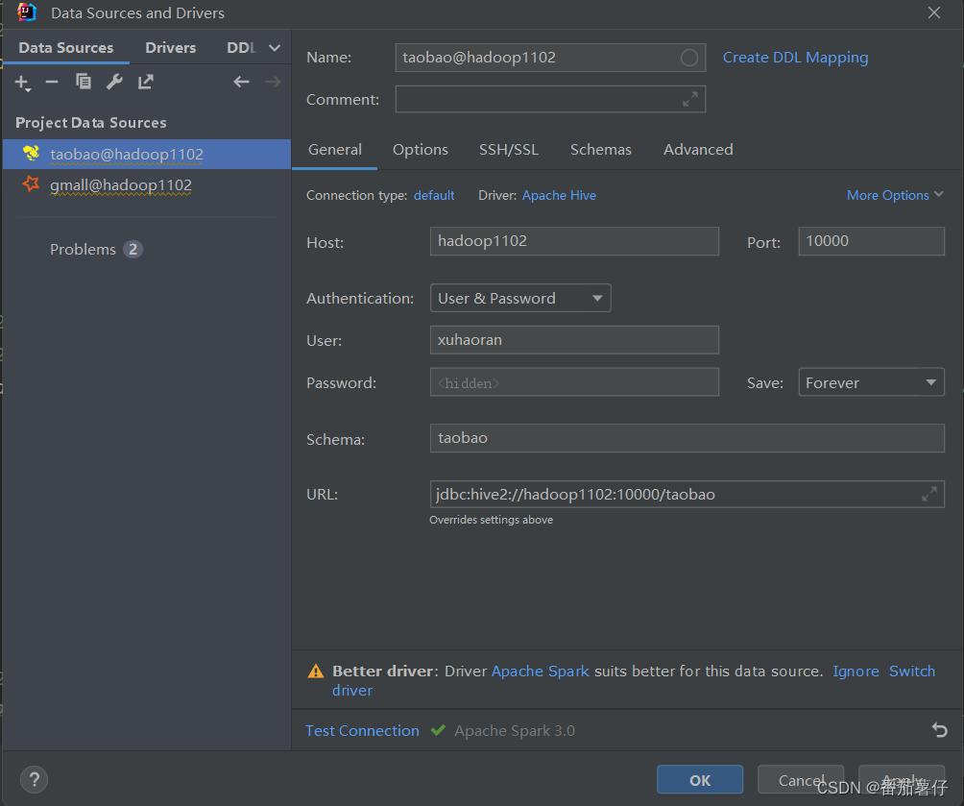The width and height of the screenshot is (964, 806).
Task: Focus the User field xuhaoran
Action: (574, 340)
